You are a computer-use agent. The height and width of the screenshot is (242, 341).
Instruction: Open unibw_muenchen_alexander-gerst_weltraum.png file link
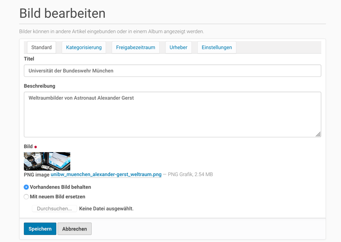(x=106, y=174)
